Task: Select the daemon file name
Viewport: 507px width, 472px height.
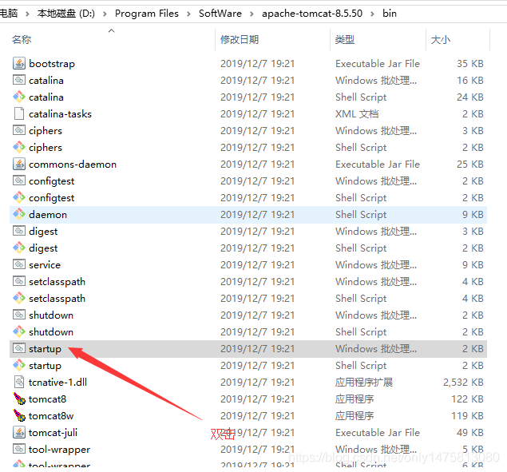Action: tap(48, 215)
